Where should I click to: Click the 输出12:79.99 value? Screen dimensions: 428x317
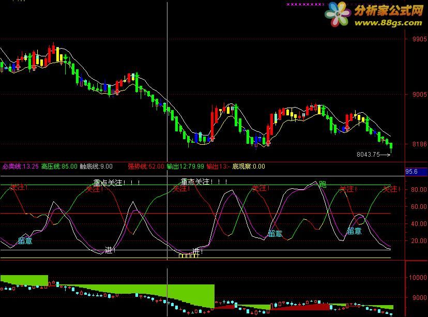186,167
